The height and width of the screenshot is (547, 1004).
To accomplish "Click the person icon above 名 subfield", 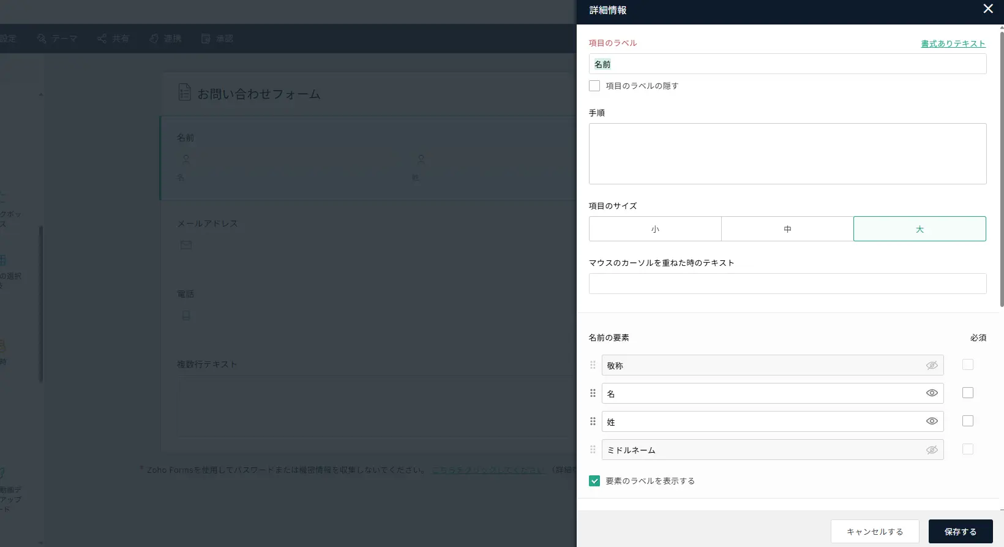I will point(186,159).
